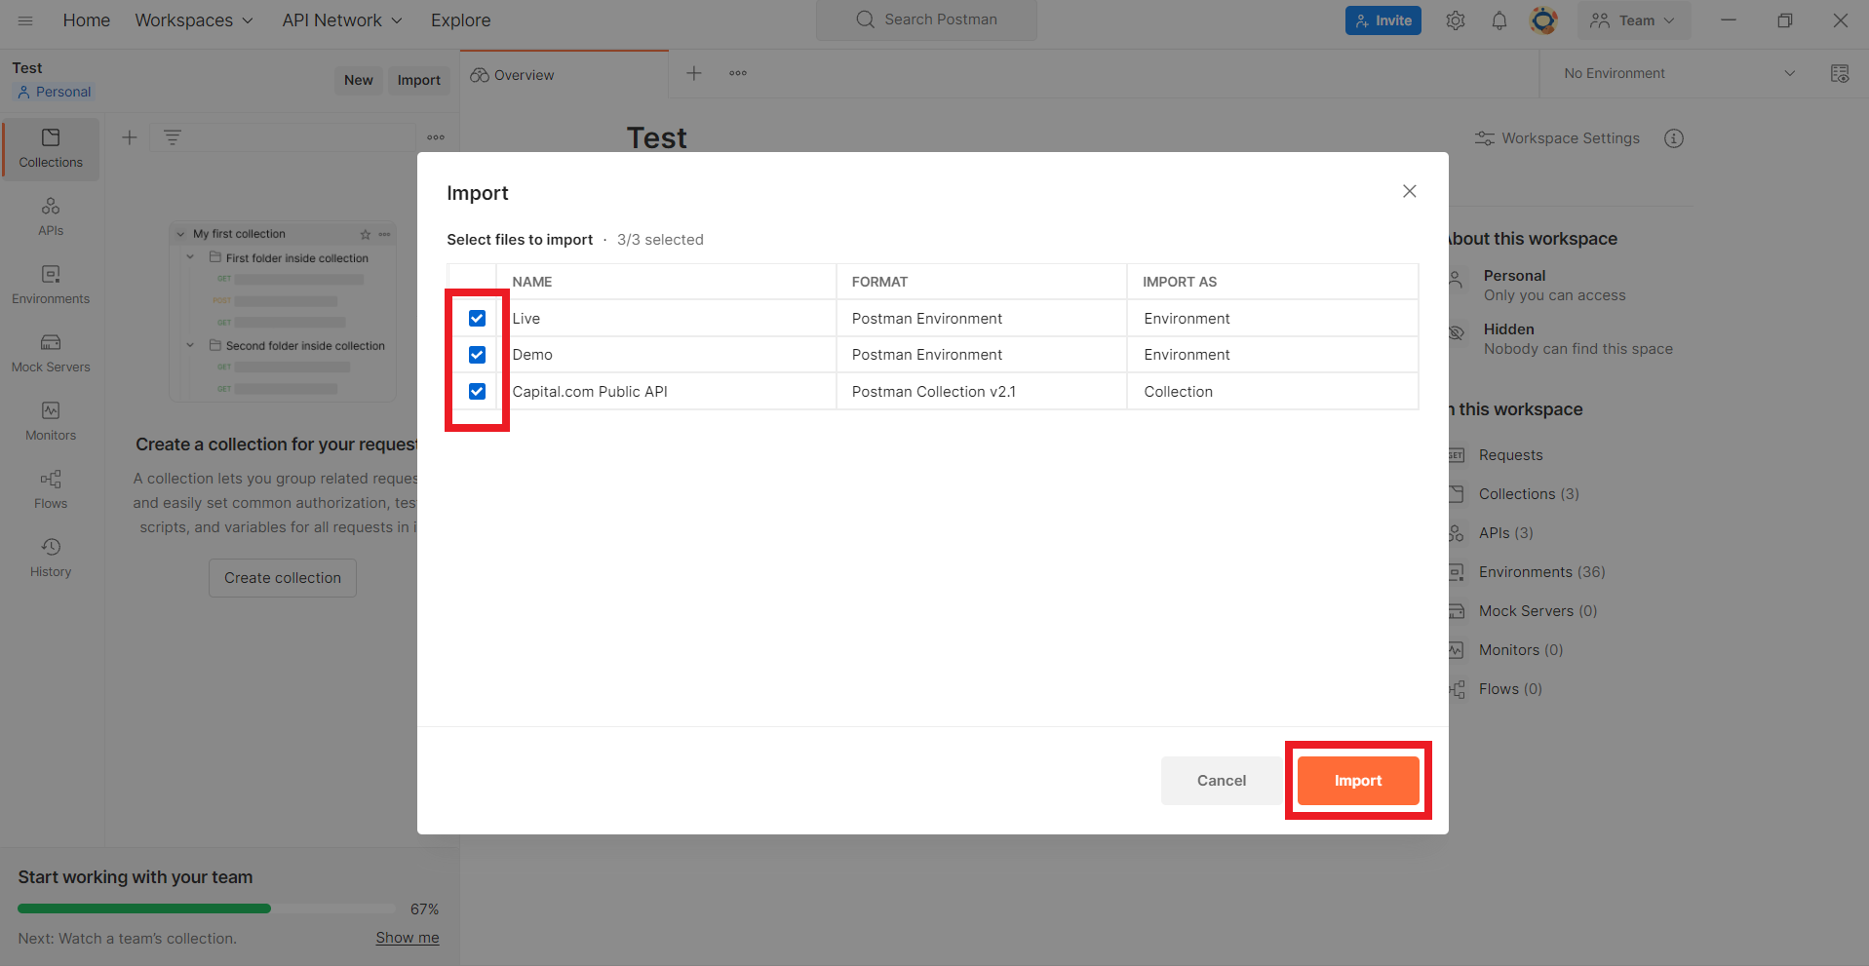The image size is (1869, 966).
Task: Click the filter icon in collections panel
Action: tap(173, 137)
